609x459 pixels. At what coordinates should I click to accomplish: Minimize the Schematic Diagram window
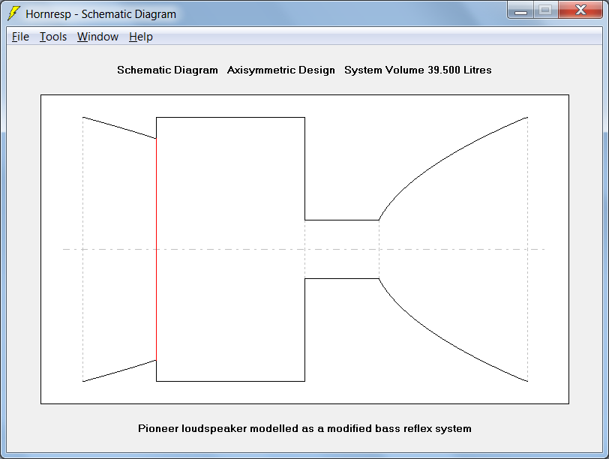(520, 10)
